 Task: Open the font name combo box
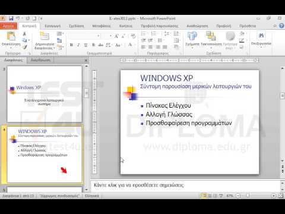click(84, 36)
